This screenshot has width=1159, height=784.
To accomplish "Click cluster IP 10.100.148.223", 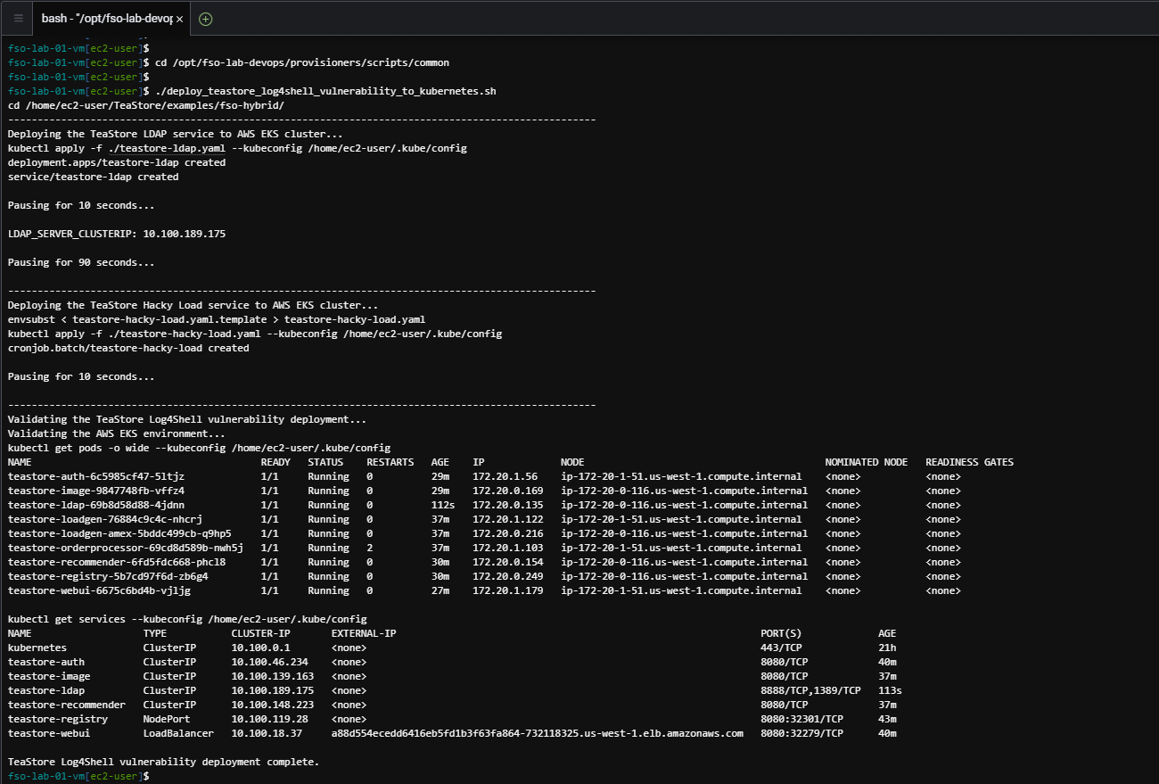I will coord(273,705).
